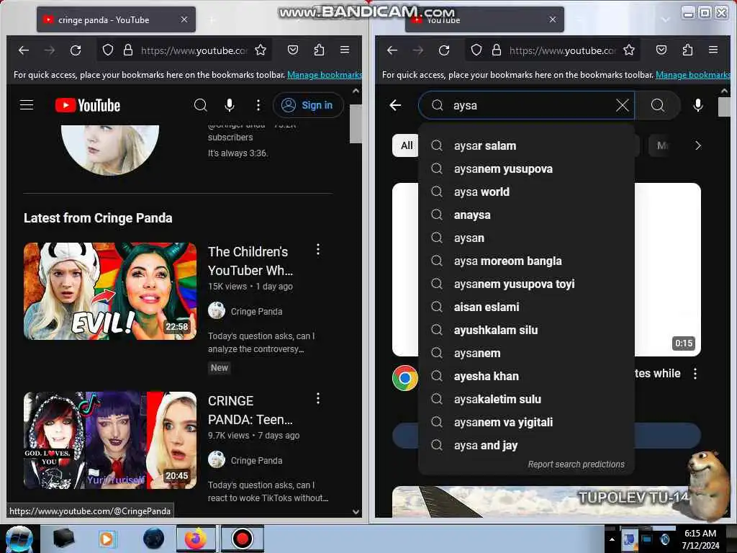Click the site lock icon in left window
Image resolution: width=737 pixels, height=553 pixels.
[x=128, y=50]
